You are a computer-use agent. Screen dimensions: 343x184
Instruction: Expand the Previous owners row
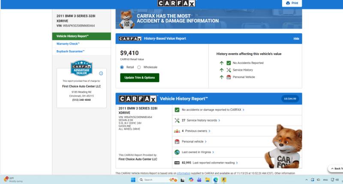pyautogui.click(x=197, y=131)
